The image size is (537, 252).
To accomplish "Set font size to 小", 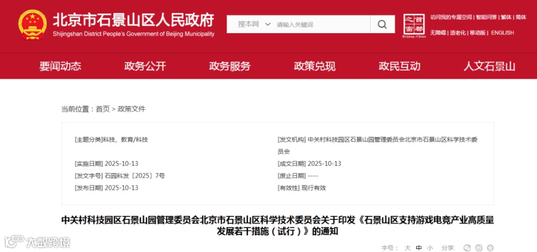I will tap(430, 248).
